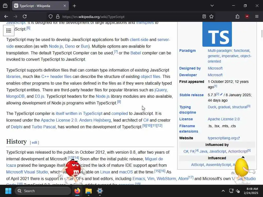
Task: Click the address bar URL field
Action: pos(131,17)
